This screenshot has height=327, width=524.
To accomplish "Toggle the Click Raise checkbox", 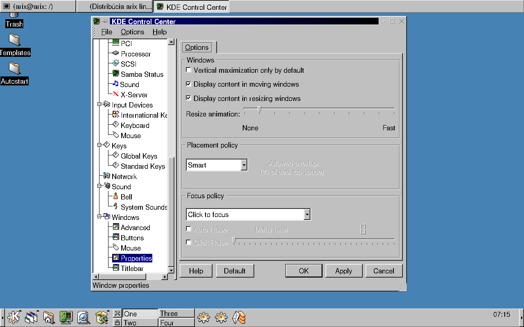I will pyautogui.click(x=188, y=242).
